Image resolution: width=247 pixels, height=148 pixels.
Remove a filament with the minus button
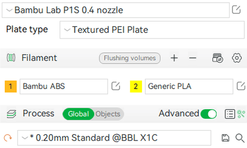click(x=193, y=58)
